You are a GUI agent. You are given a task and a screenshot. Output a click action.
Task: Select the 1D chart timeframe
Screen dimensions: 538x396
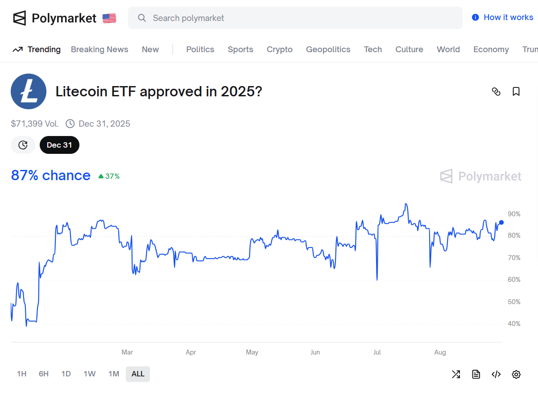(66, 374)
